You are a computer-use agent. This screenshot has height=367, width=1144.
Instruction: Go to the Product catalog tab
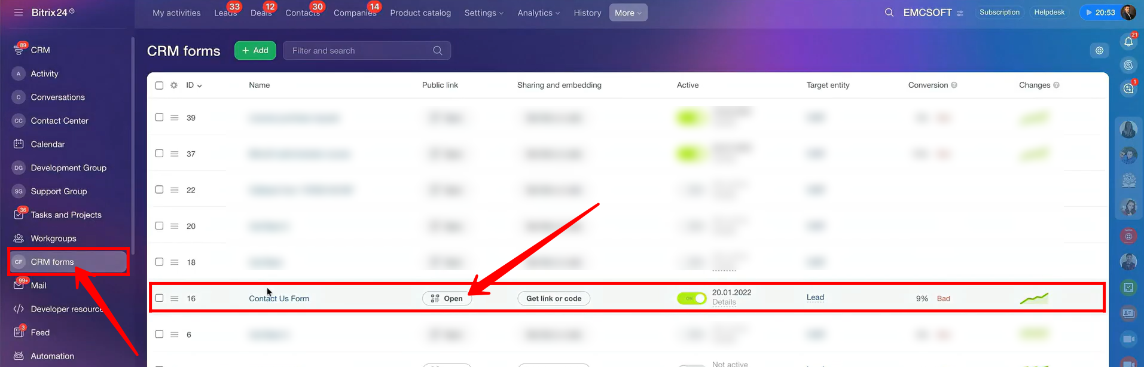[420, 13]
